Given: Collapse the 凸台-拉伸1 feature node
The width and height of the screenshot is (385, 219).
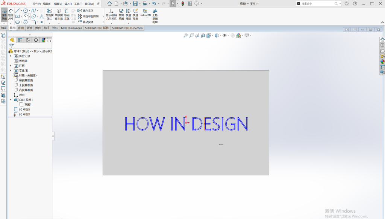Looking at the screenshot, I should point(11,100).
